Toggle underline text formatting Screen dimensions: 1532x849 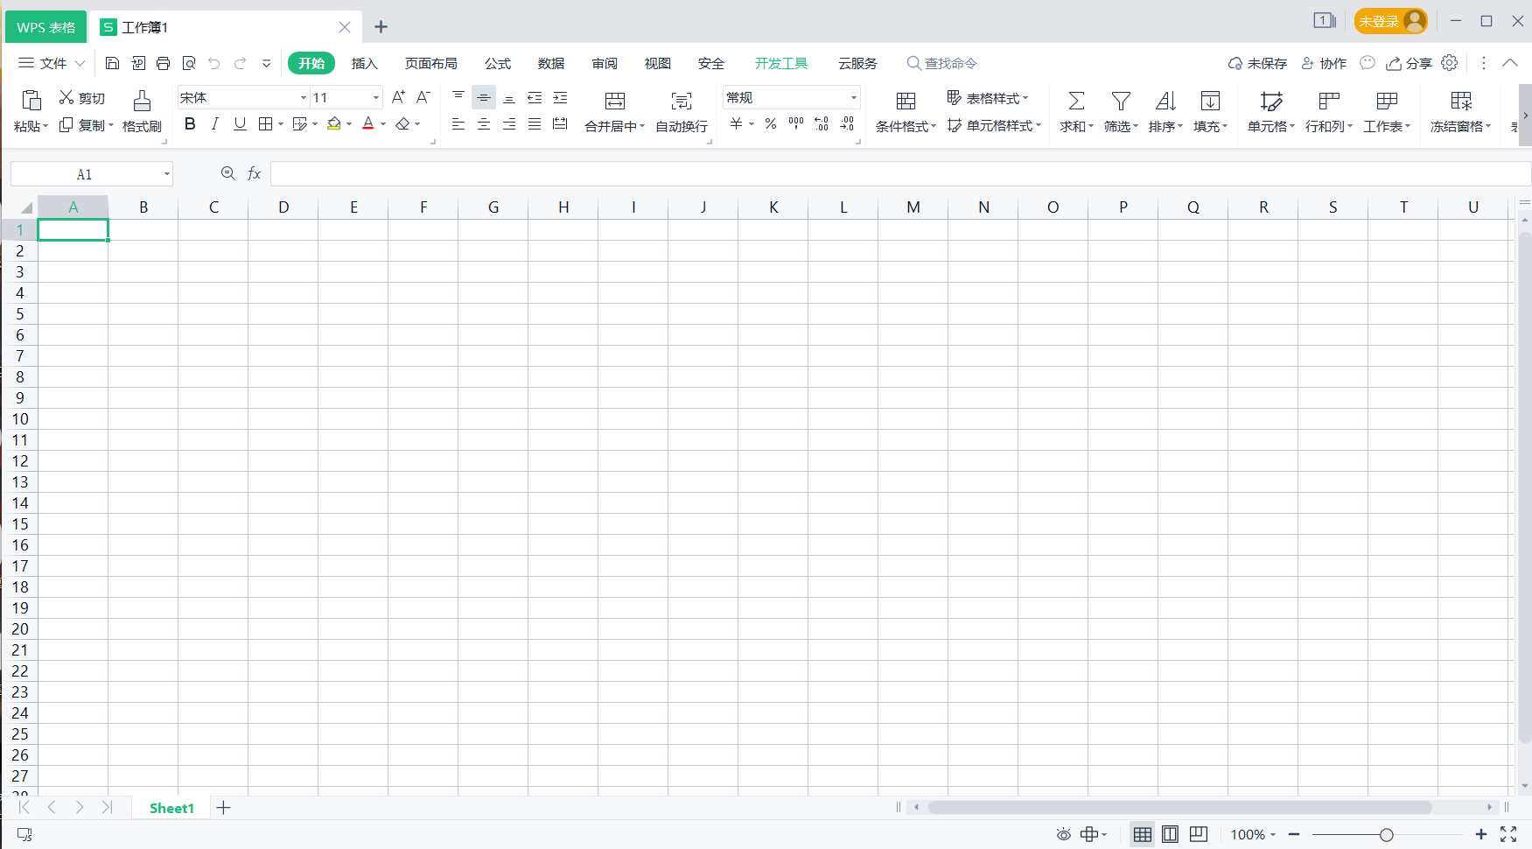tap(240, 124)
